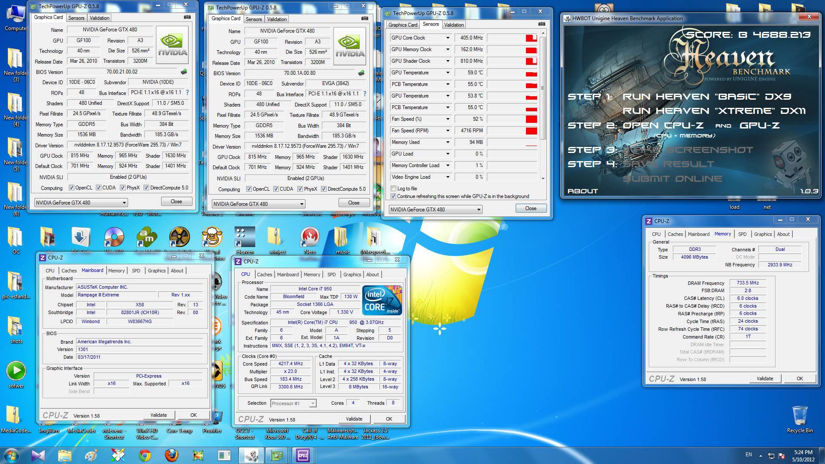Toggle DirectCompute 5.0 checkbox in first GPU-Z
The image size is (825, 464).
click(x=146, y=188)
